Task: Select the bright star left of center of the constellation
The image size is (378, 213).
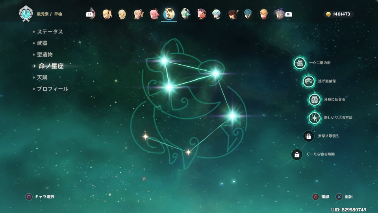Action: 169,87
